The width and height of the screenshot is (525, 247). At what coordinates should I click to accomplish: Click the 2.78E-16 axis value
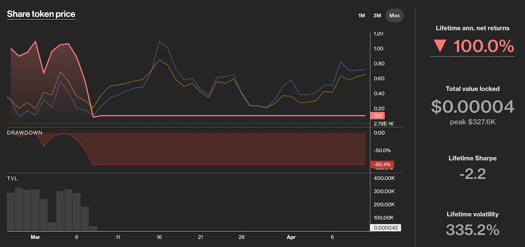click(384, 123)
